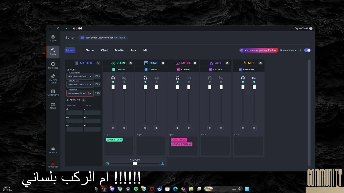Mute the GAME personal mix speaker button
Screen dimensions: 344x193
point(113,128)
